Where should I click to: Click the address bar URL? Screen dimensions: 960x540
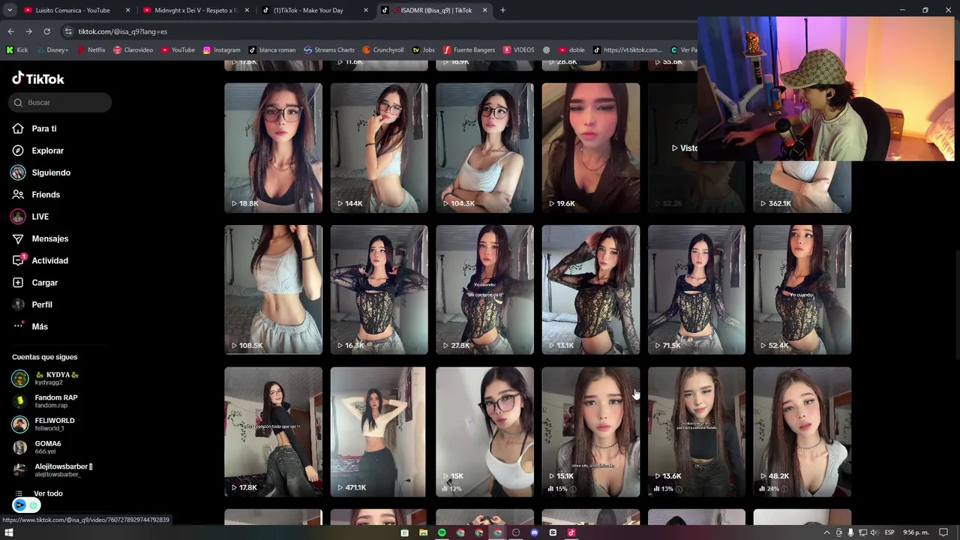tap(123, 31)
